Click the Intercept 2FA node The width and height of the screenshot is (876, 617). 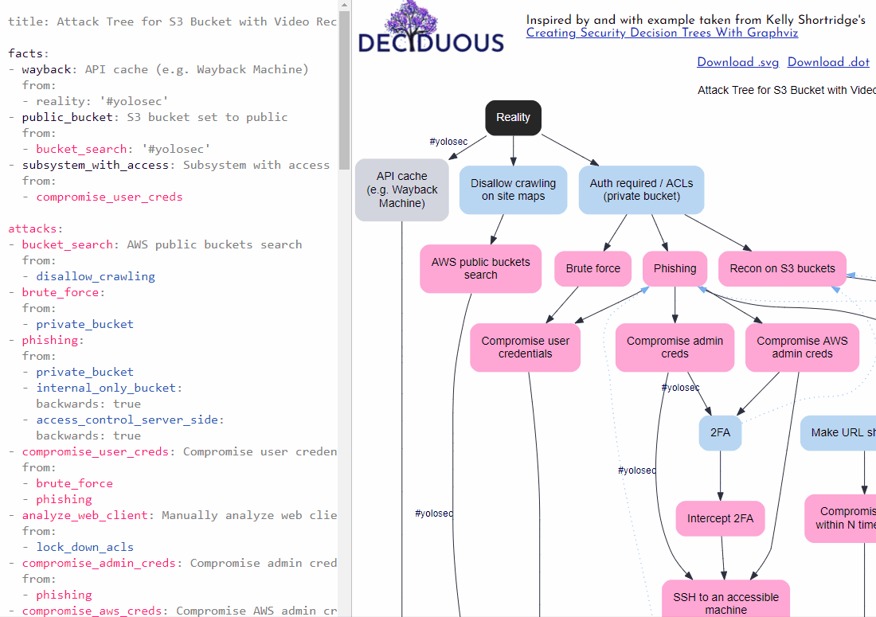pyautogui.click(x=720, y=519)
